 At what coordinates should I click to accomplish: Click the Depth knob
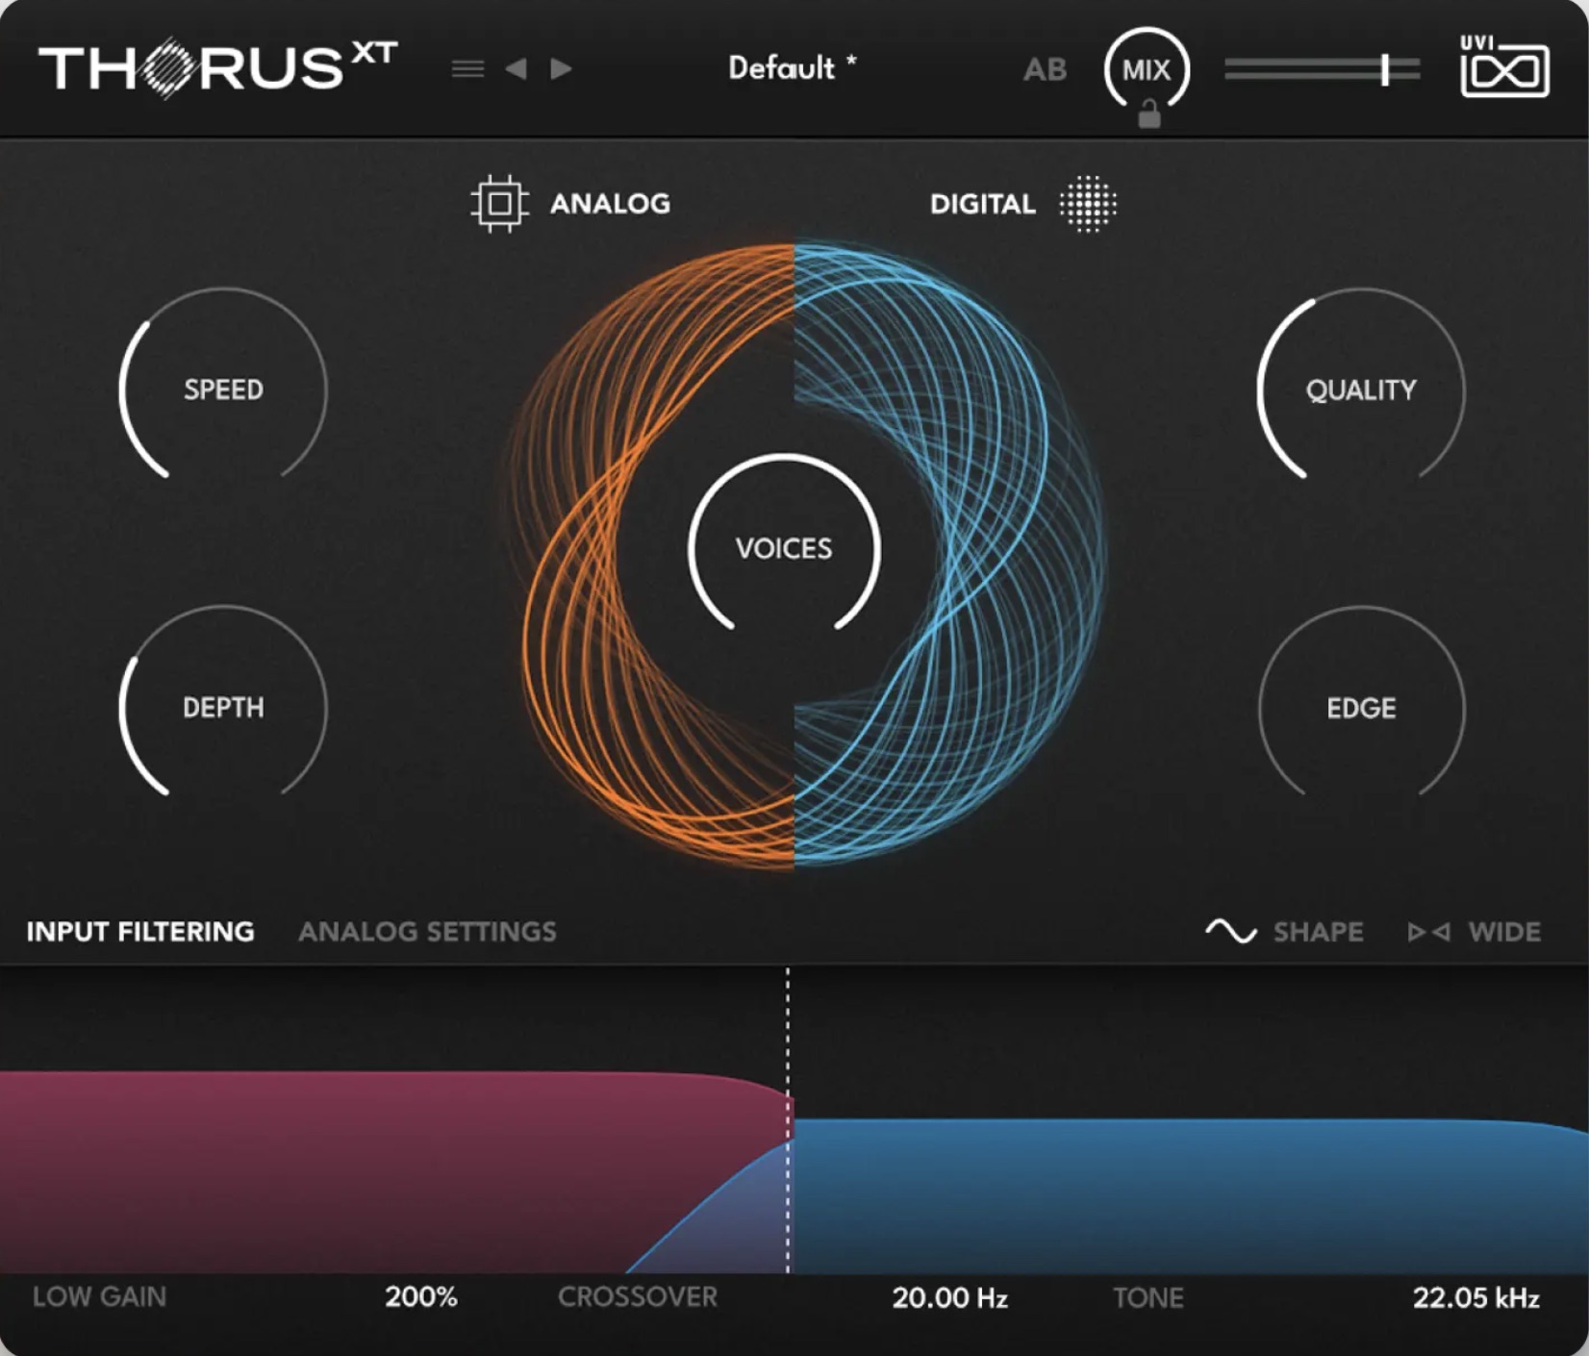(223, 708)
